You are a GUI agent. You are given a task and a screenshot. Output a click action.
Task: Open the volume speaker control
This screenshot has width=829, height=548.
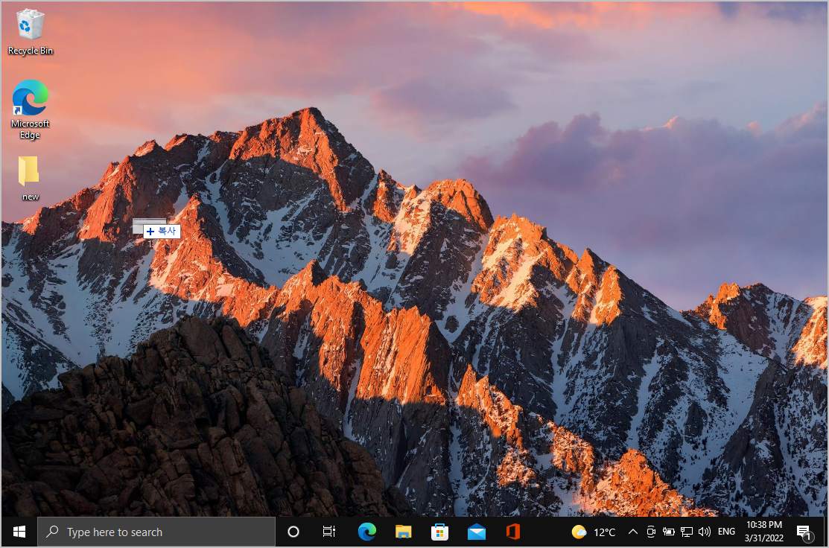(x=704, y=532)
